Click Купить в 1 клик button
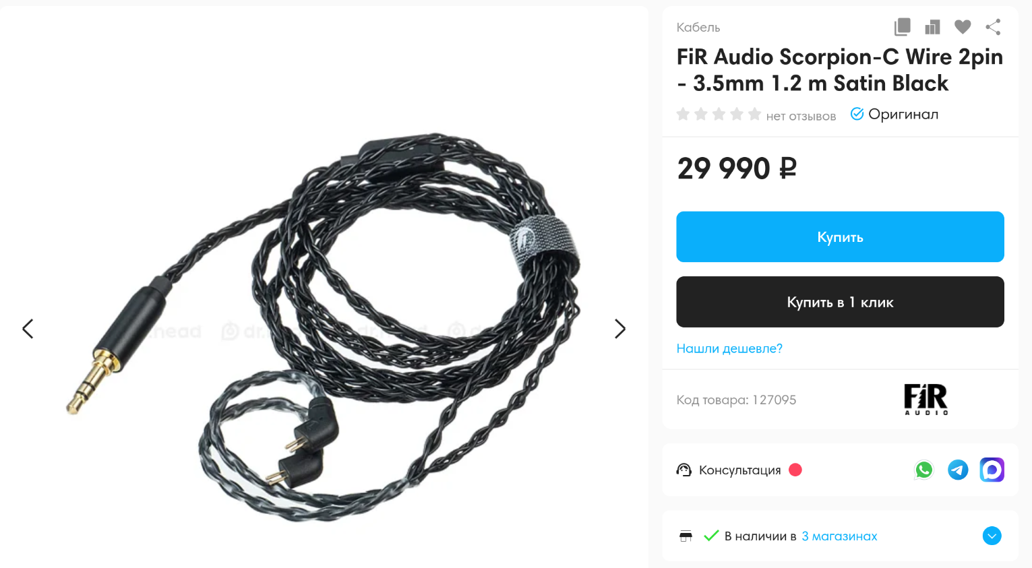Screen dimensions: 1032x568 point(840,302)
